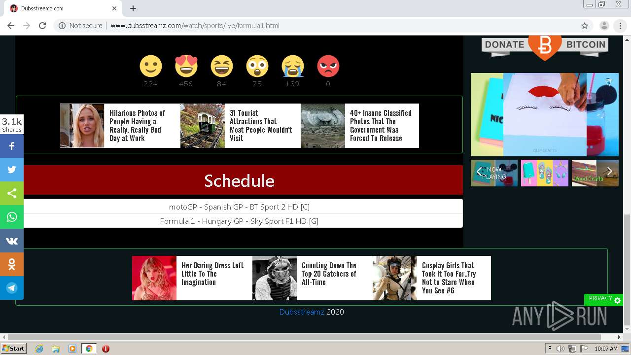Go back in Chrome
Screen dimensions: 631x355
point(11,26)
